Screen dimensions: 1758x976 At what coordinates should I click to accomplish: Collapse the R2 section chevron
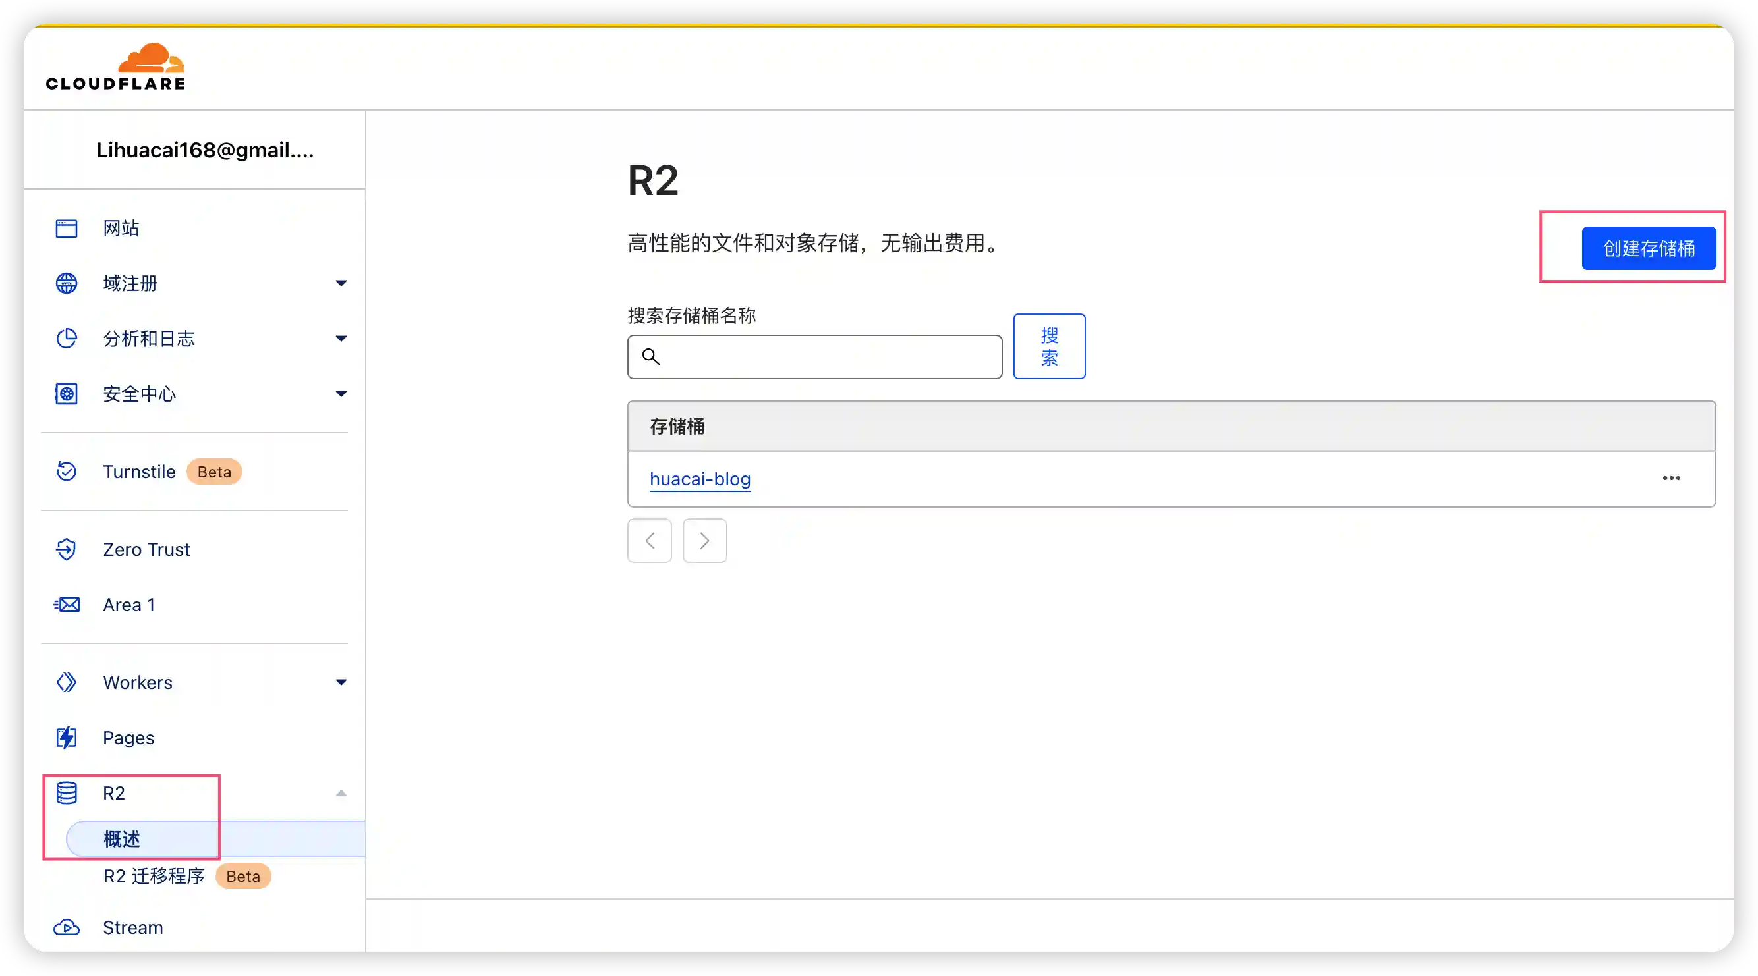(341, 792)
